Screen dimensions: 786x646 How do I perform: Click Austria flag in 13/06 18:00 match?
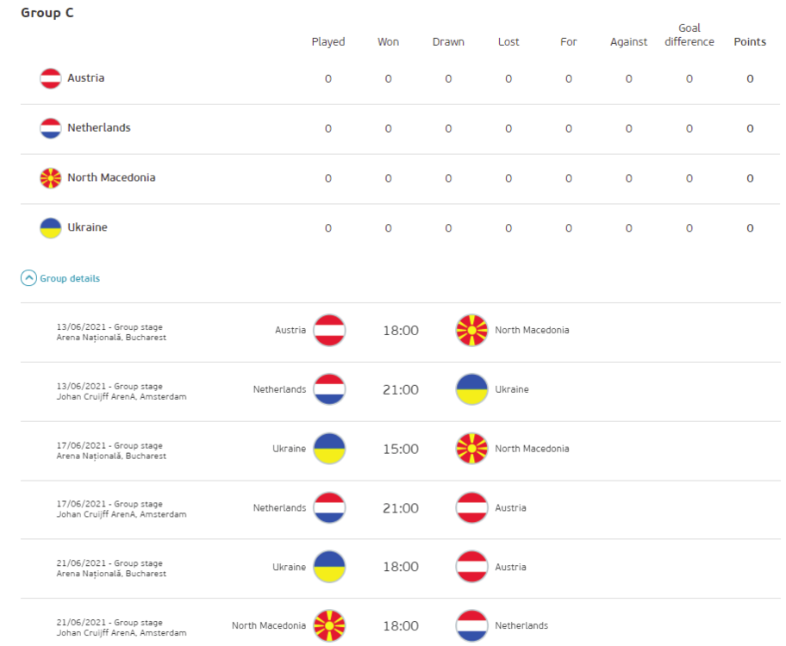pos(329,331)
